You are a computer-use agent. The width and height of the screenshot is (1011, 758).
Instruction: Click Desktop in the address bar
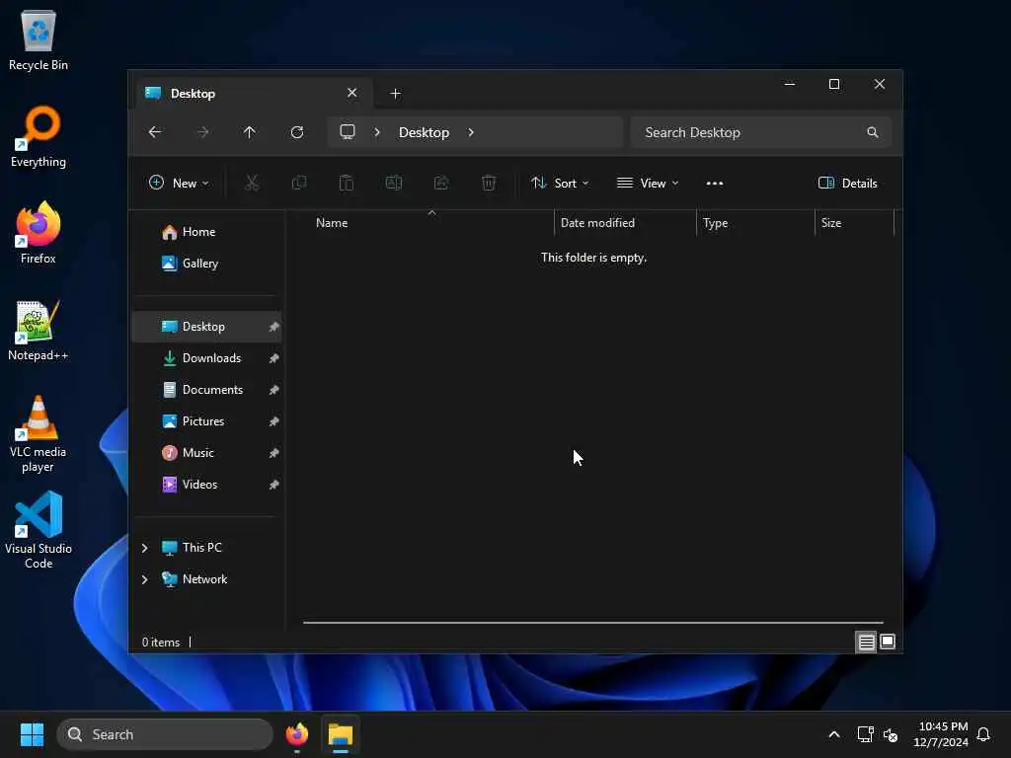tap(424, 132)
